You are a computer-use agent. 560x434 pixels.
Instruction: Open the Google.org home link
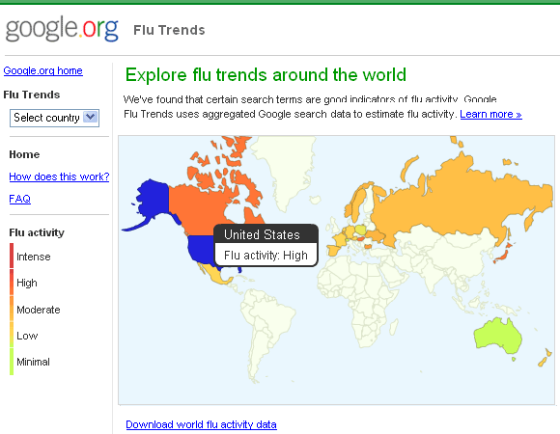(x=42, y=70)
